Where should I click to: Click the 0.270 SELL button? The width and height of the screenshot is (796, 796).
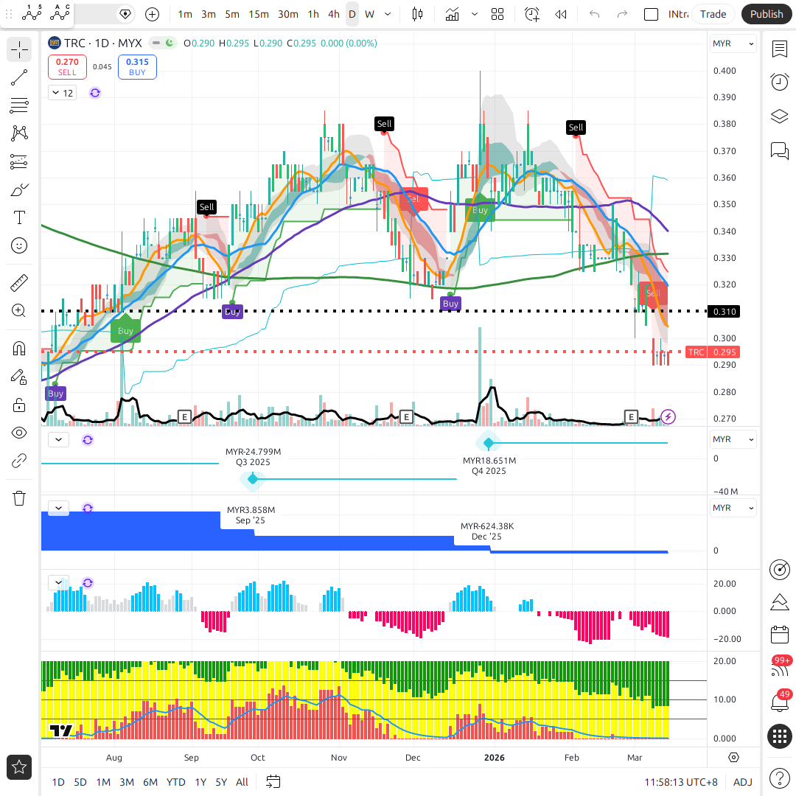coord(67,66)
